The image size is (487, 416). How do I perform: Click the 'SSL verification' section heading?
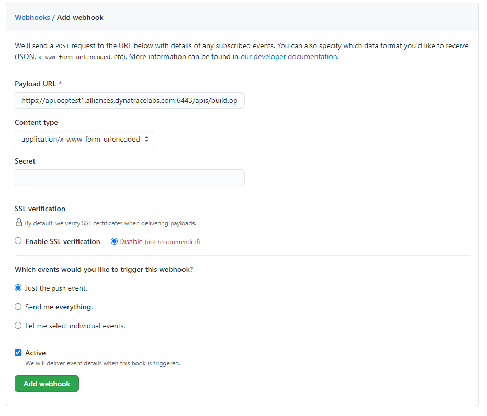pos(40,209)
